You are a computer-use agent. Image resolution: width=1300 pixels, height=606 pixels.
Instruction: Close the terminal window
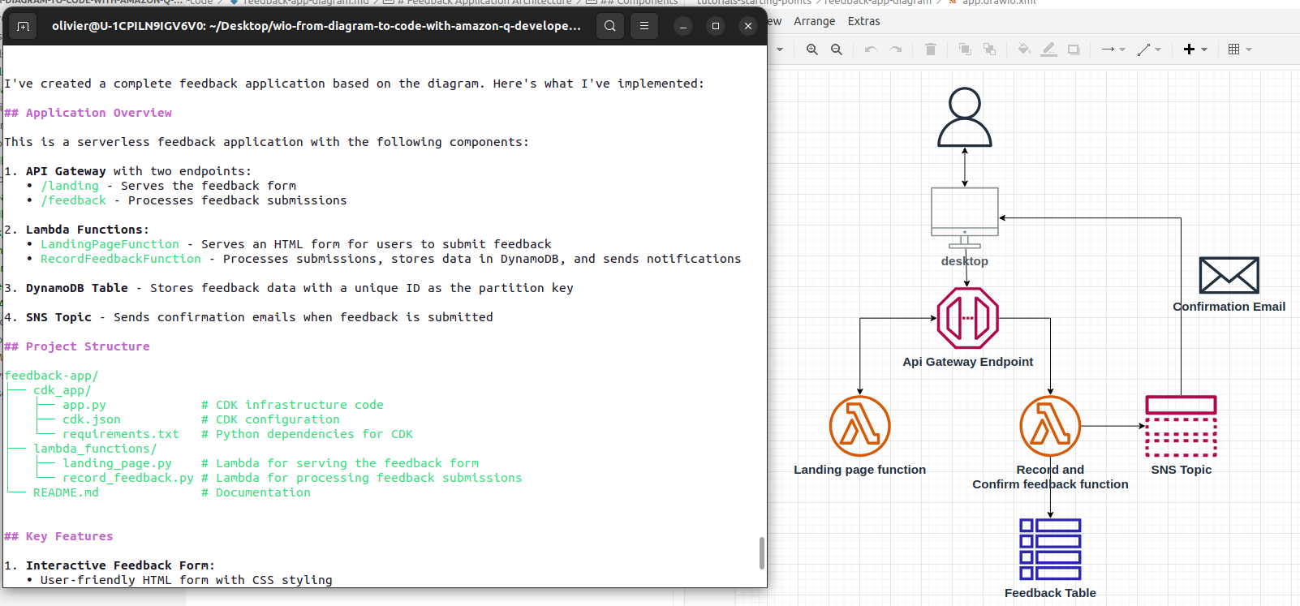tap(748, 26)
